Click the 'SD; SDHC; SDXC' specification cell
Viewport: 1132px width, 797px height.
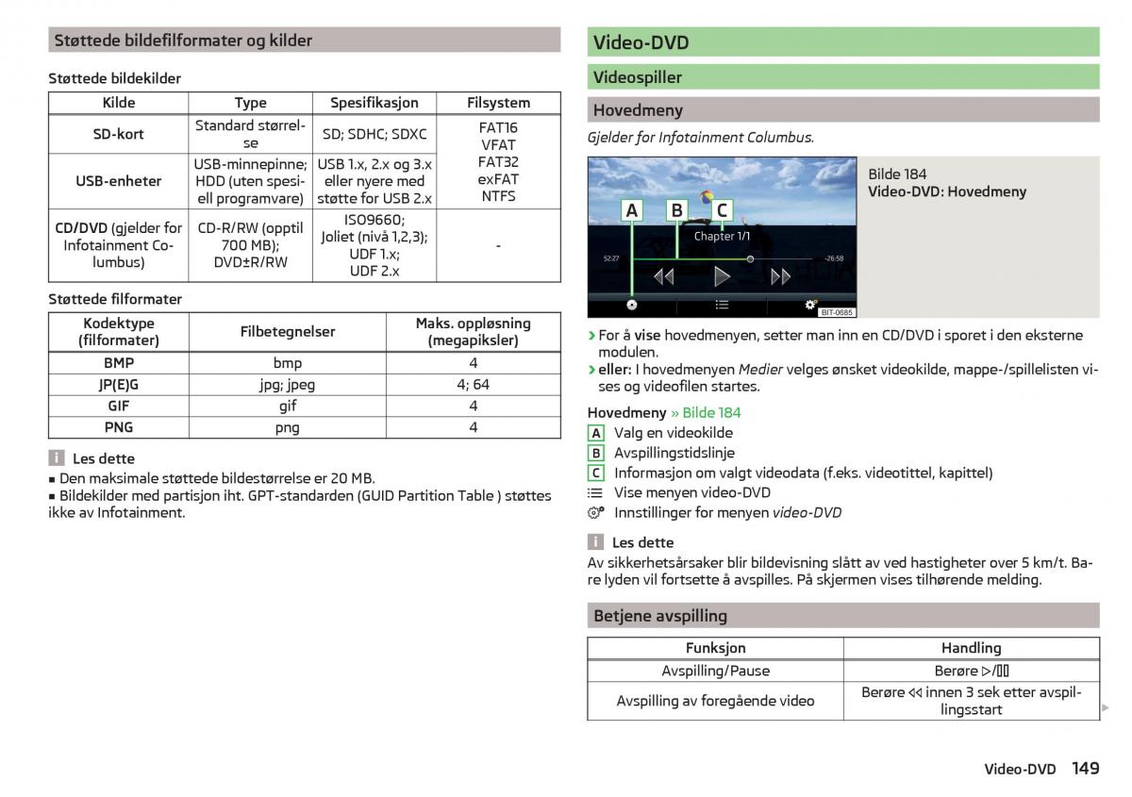[375, 134]
